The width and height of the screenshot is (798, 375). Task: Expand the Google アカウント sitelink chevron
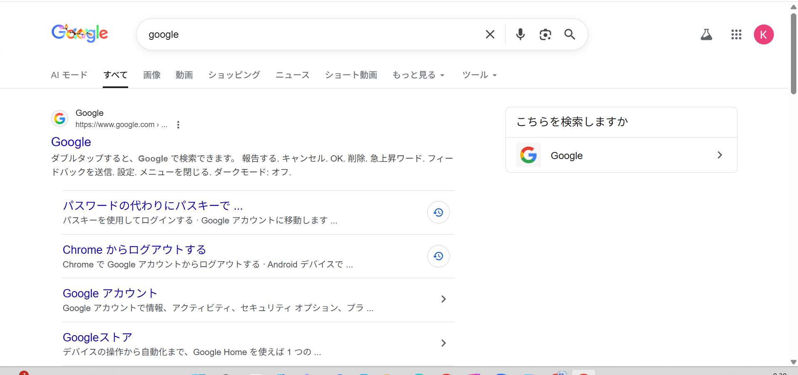click(x=443, y=299)
